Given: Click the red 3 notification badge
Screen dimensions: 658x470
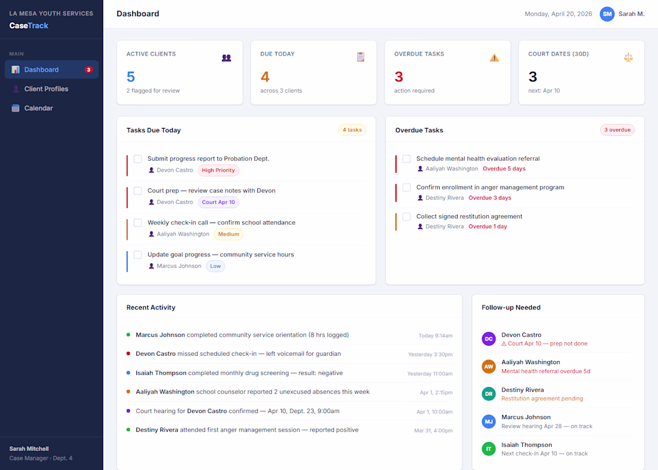Looking at the screenshot, I should 89,69.
